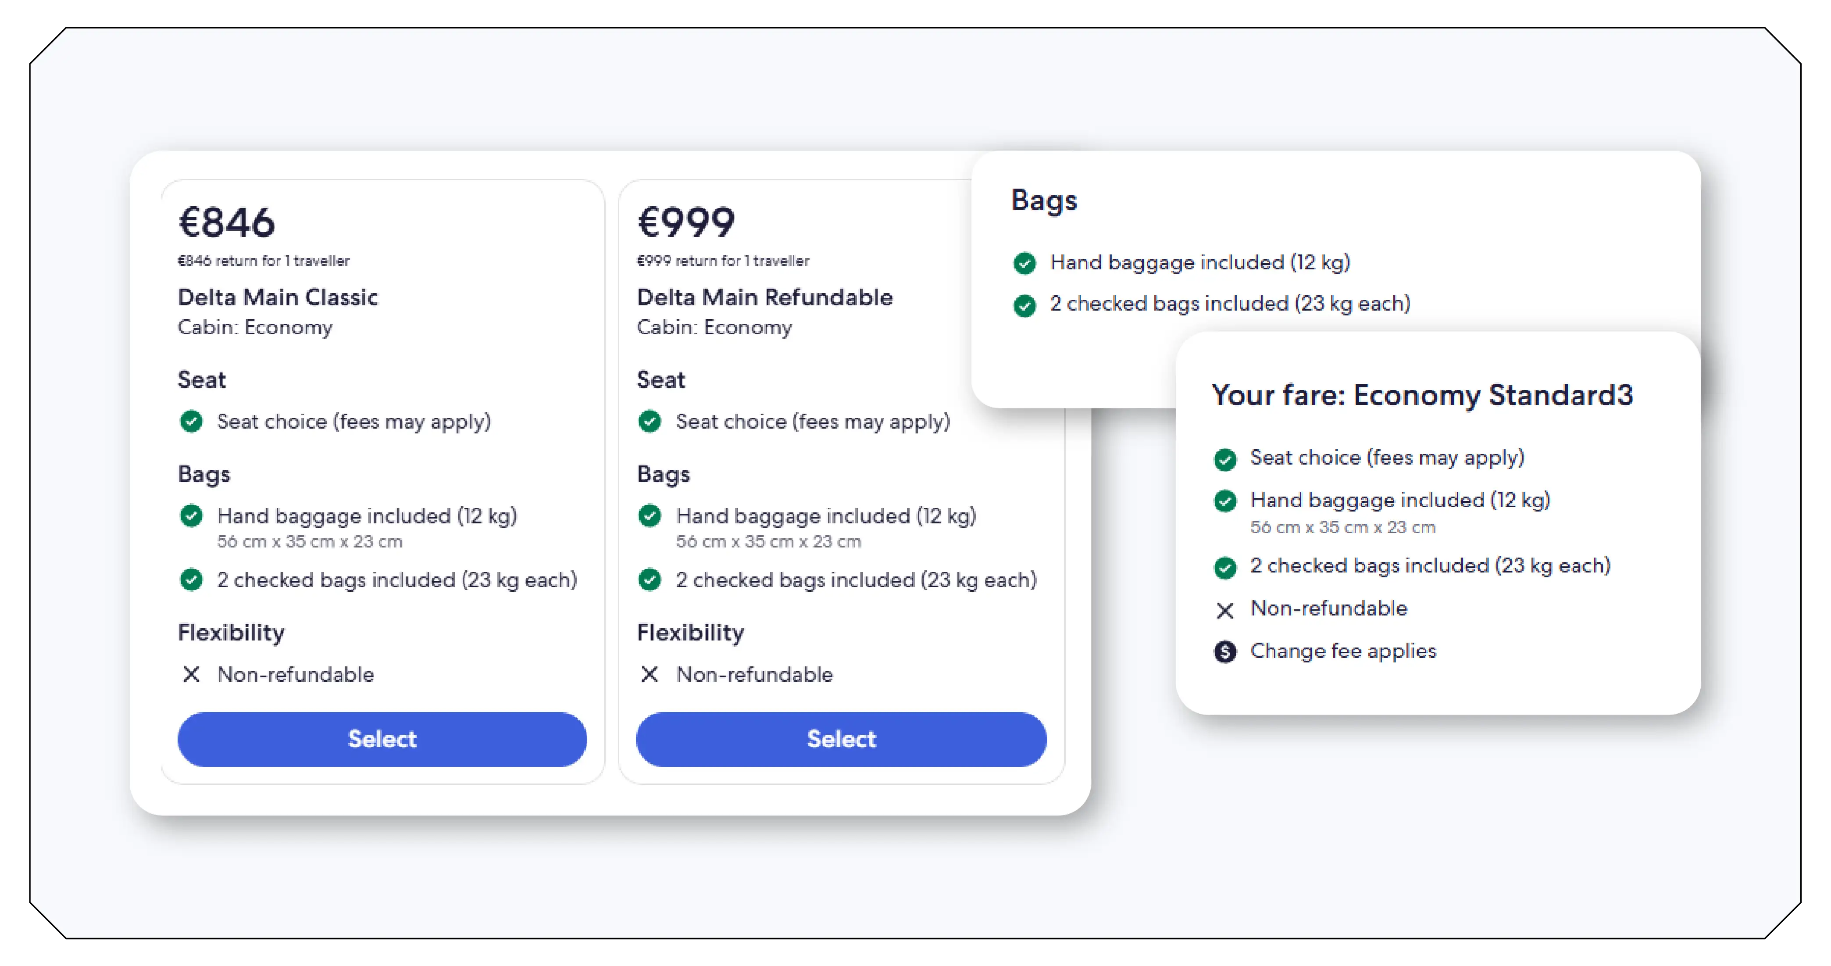Click the green checkmark beside Seat choice on Delta Main Classic
This screenshot has height=966, width=1831.
pos(191,422)
